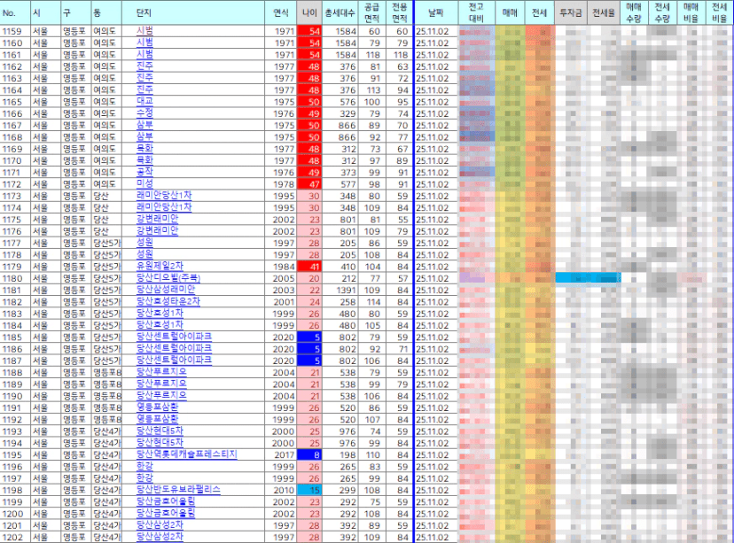The width and height of the screenshot is (734, 543).
Task: Select the 단지 column header cell
Action: click(193, 12)
